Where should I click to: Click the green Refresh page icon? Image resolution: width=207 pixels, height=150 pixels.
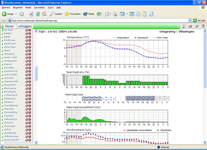(x=38, y=14)
